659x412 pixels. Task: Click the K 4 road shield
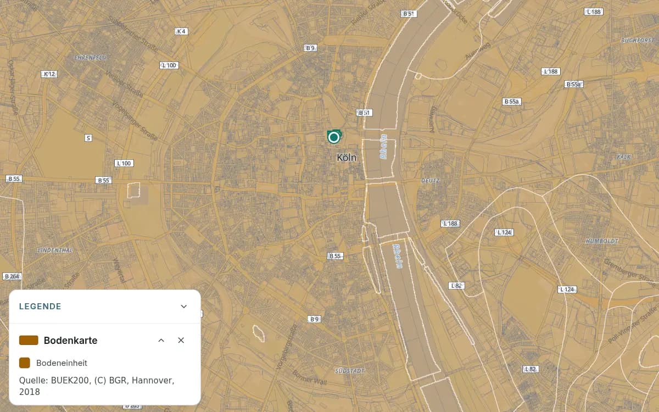pyautogui.click(x=181, y=31)
